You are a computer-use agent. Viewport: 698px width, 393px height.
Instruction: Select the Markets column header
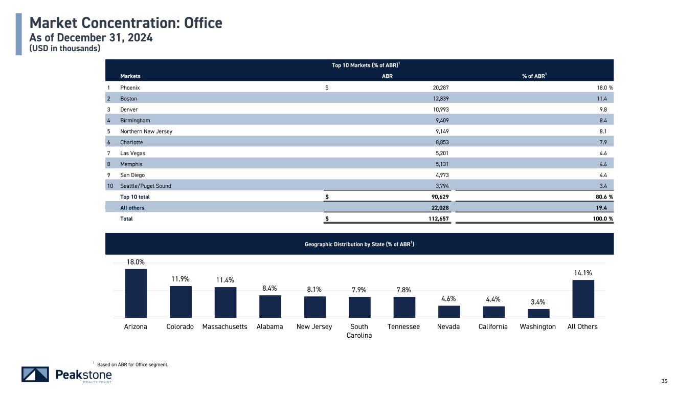tap(130, 76)
